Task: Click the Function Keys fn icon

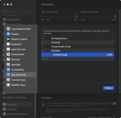Action: point(8,80)
